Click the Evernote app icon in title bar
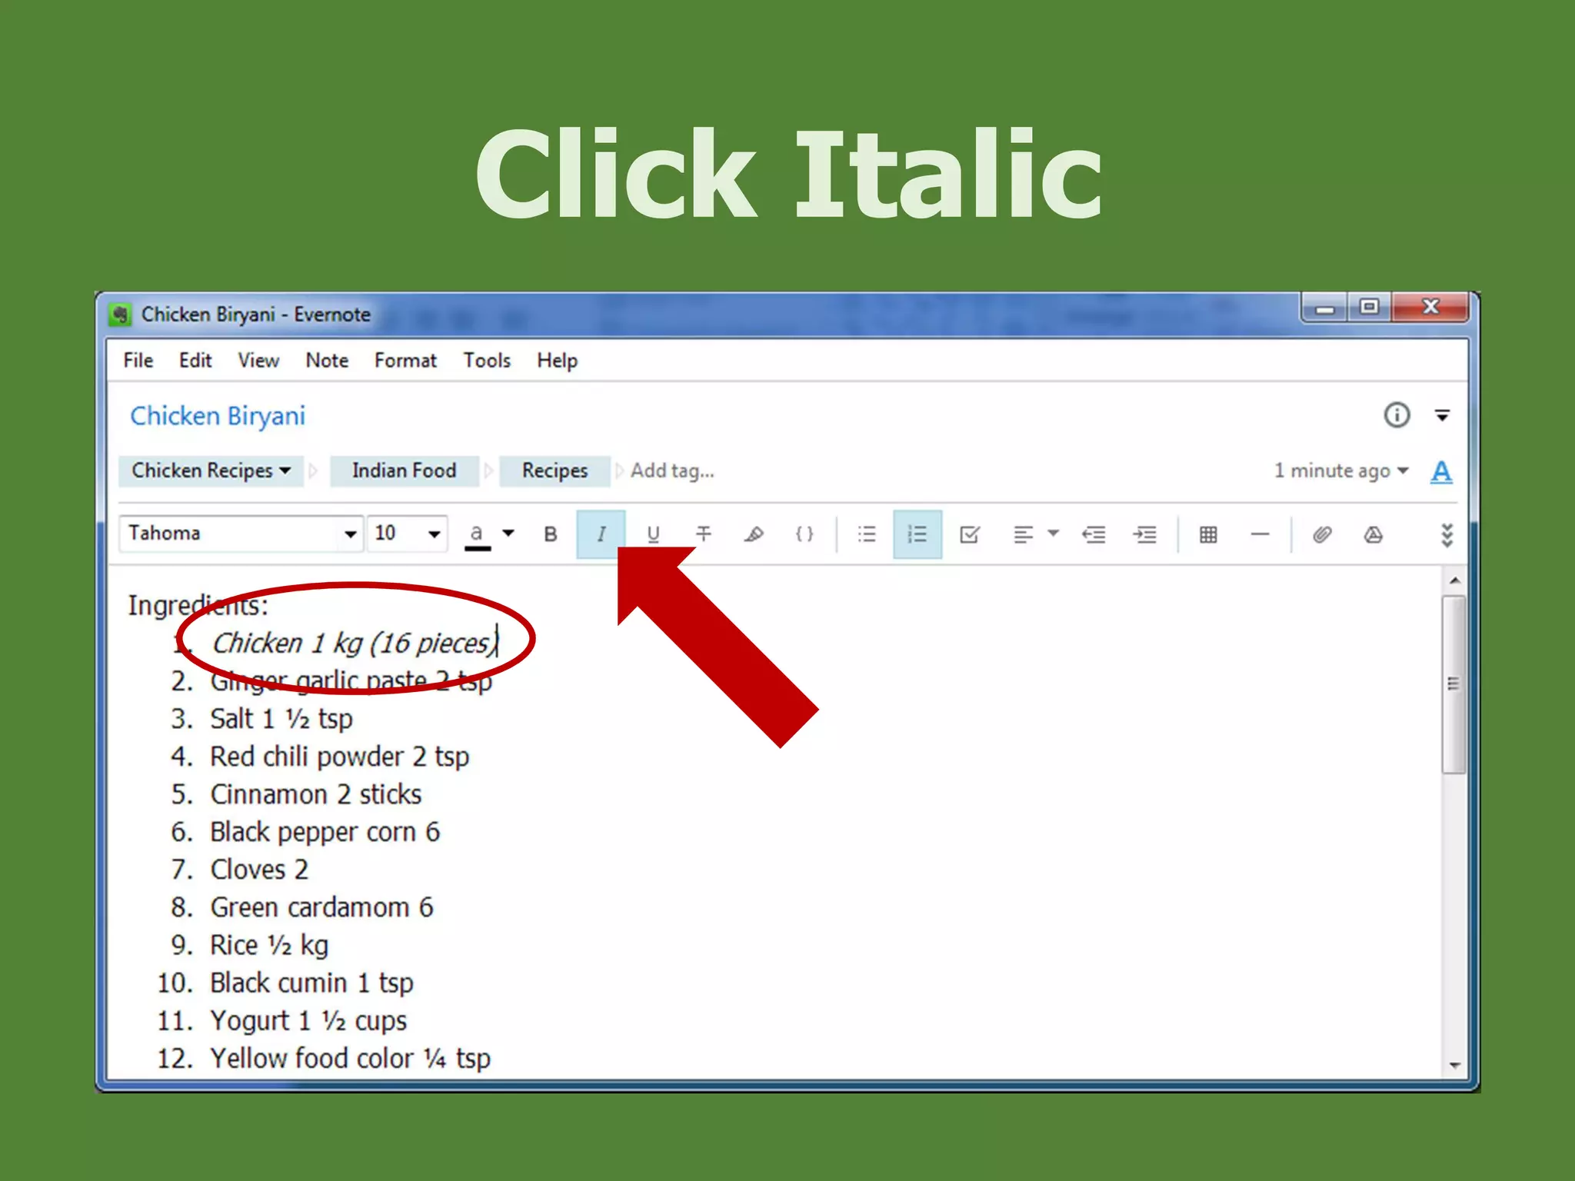Image resolution: width=1575 pixels, height=1181 pixels. [120, 314]
